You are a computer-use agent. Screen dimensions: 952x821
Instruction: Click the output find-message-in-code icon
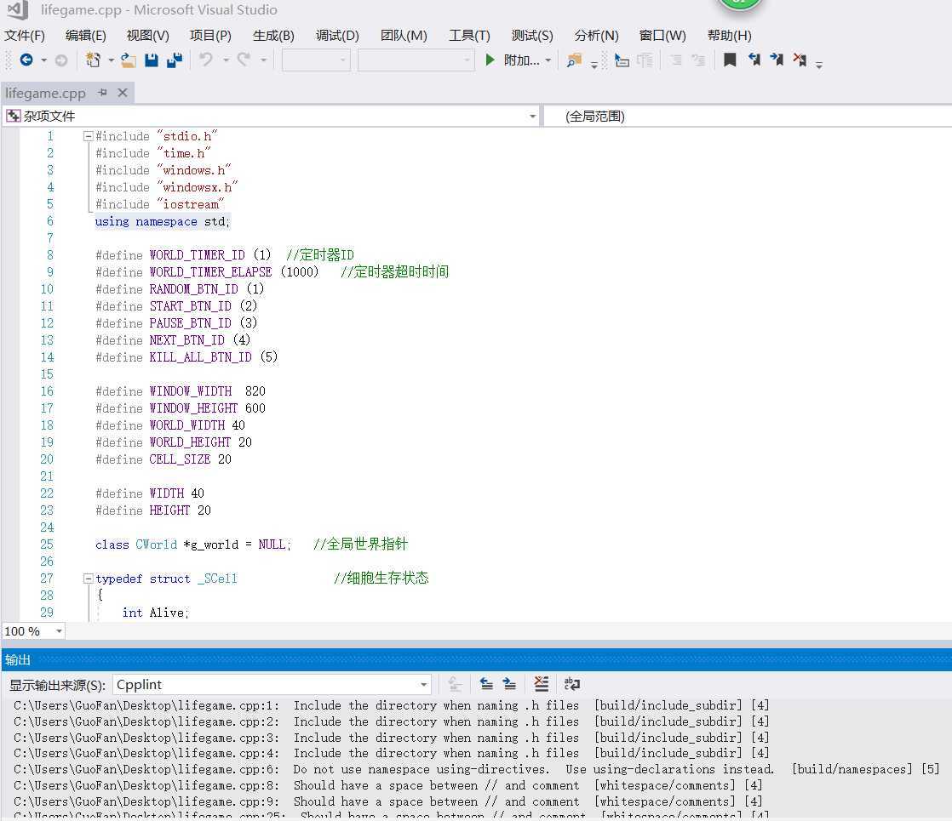(x=455, y=685)
